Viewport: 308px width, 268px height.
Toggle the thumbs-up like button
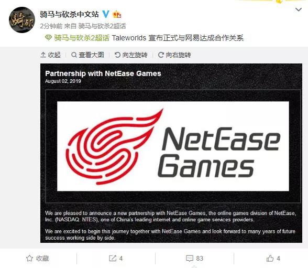tap(273, 258)
